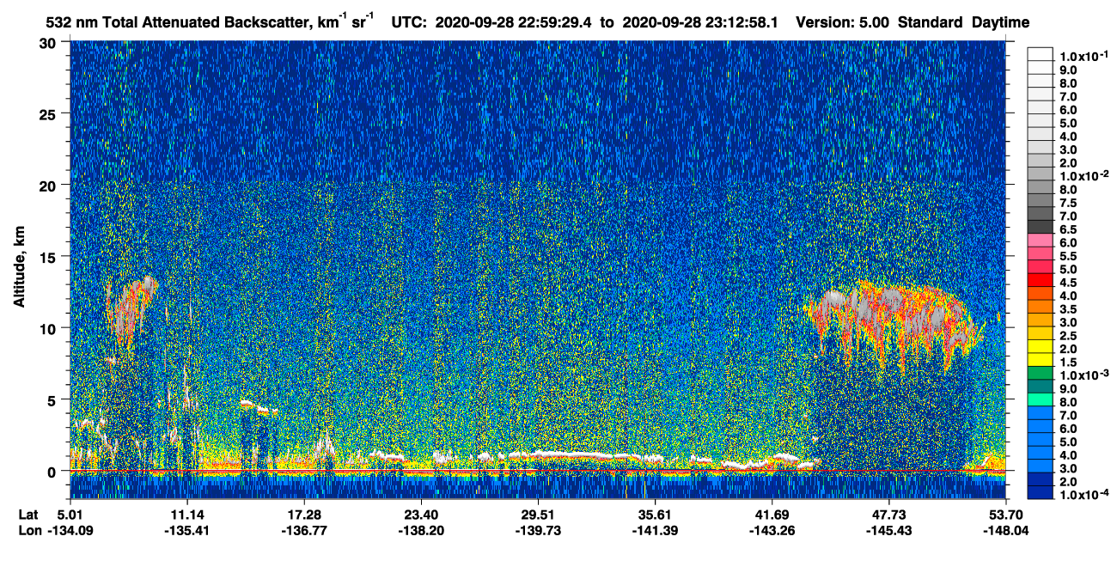The width and height of the screenshot is (1117, 573).
Task: Pick the orange swatch labeled 3.5
Action: pyautogui.click(x=1041, y=307)
